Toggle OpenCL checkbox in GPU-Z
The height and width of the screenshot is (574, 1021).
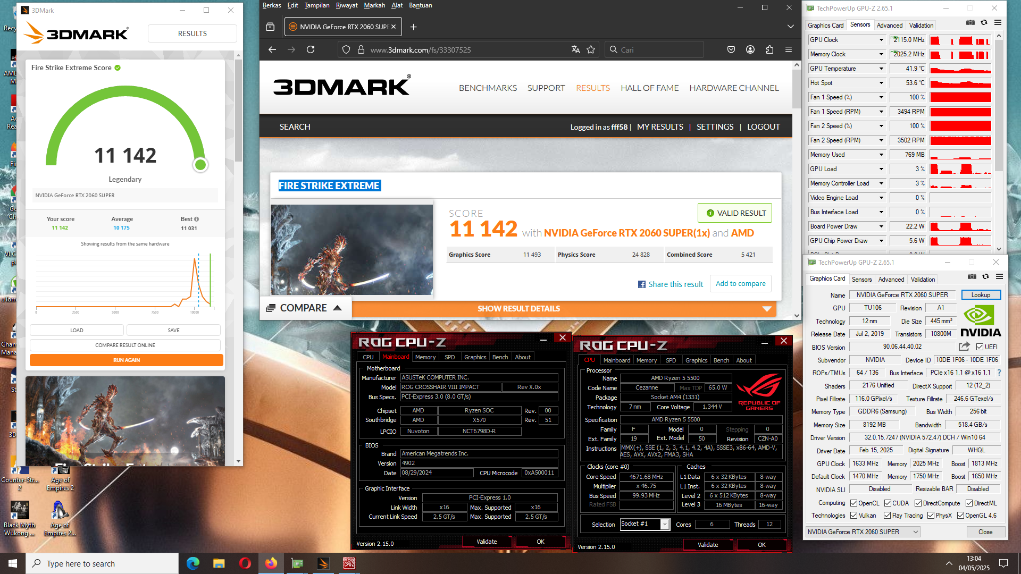(x=853, y=503)
